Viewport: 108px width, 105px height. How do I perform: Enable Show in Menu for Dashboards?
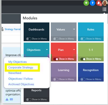click(x=29, y=39)
